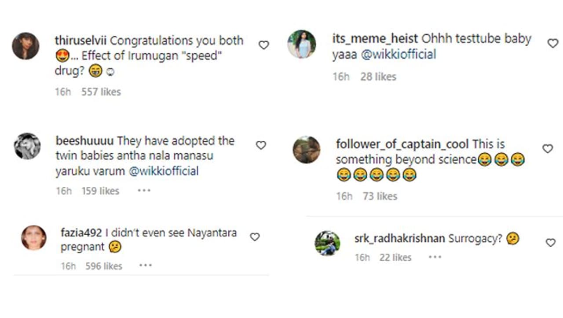This screenshot has height=318, width=563.
Task: Visit the thiruselvii username link
Action: 80,41
